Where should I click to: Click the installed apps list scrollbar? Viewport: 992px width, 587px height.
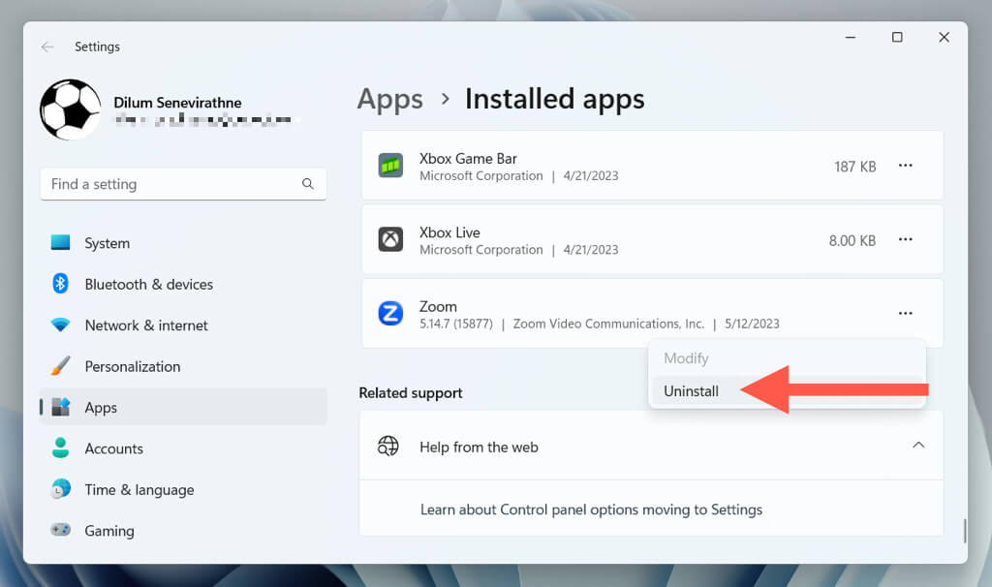pyautogui.click(x=965, y=530)
